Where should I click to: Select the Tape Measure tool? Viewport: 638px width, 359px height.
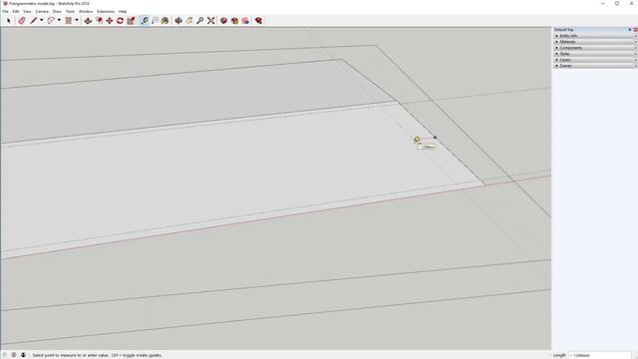[x=145, y=20]
